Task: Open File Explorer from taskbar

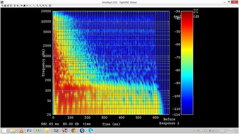Action: click(13, 131)
